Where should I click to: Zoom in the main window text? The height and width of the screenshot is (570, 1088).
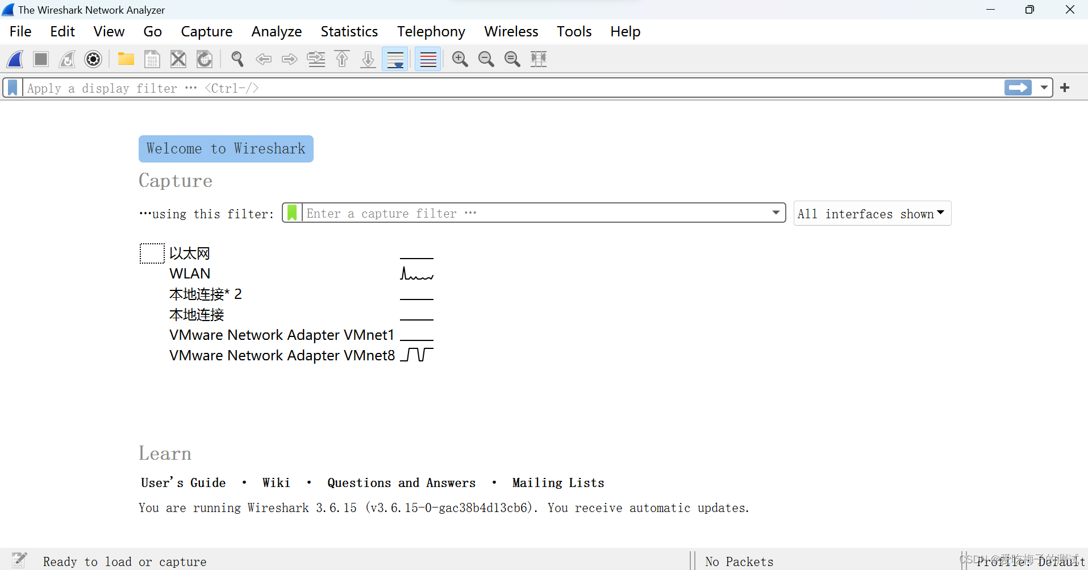point(460,59)
